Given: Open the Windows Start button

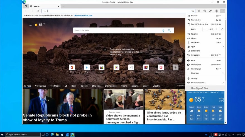Looking at the screenshot, I should pyautogui.click(x=2, y=135).
